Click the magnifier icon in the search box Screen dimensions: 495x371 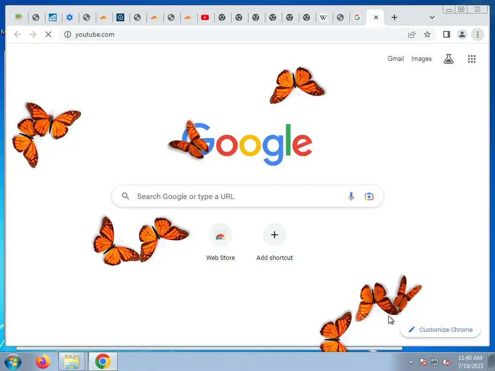pos(125,196)
